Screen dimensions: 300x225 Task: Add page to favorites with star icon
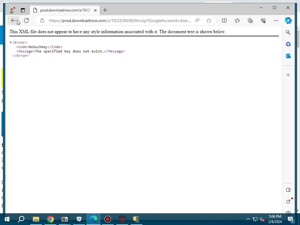[x=209, y=21]
